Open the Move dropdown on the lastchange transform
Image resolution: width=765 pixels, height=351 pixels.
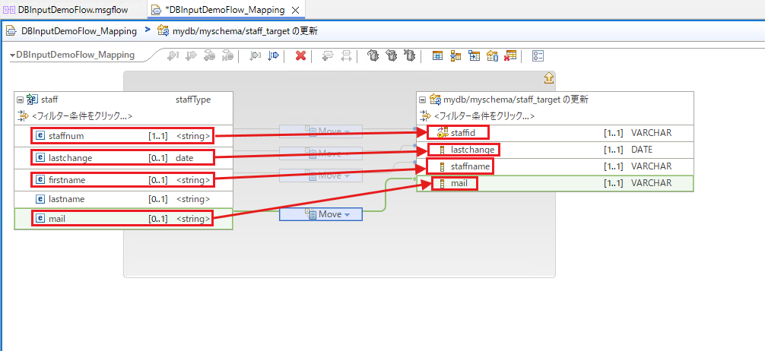348,153
